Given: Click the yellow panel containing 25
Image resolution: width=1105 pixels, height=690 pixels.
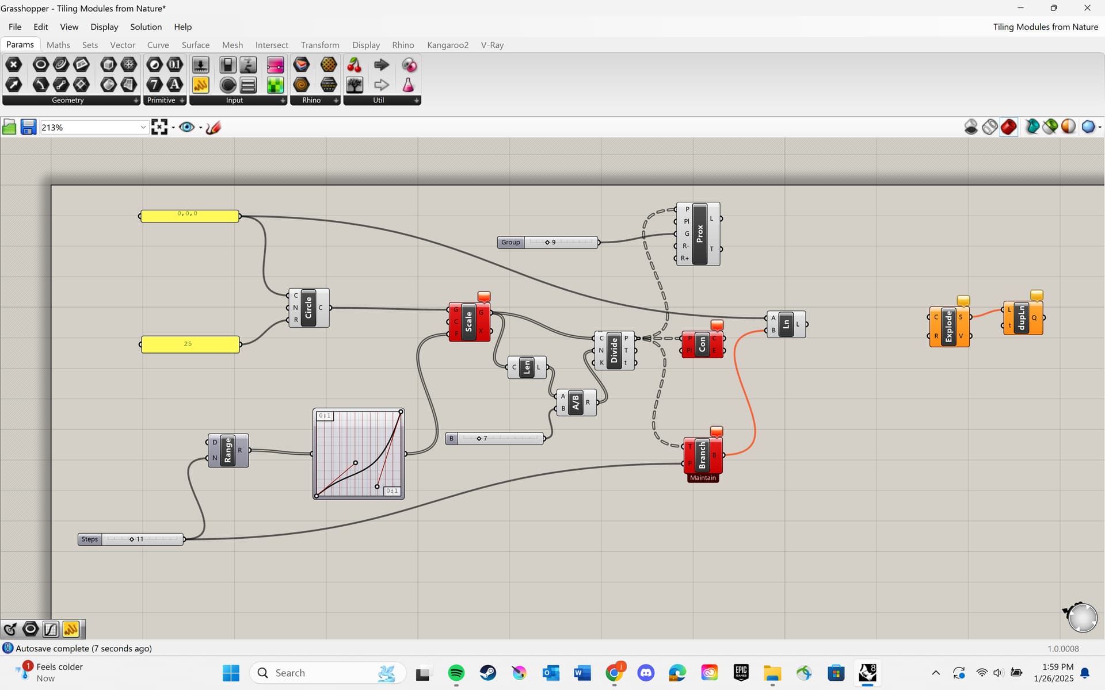Looking at the screenshot, I should 190,344.
